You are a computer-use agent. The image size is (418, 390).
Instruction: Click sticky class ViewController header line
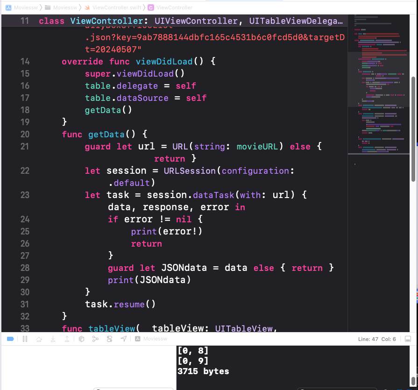175,21
